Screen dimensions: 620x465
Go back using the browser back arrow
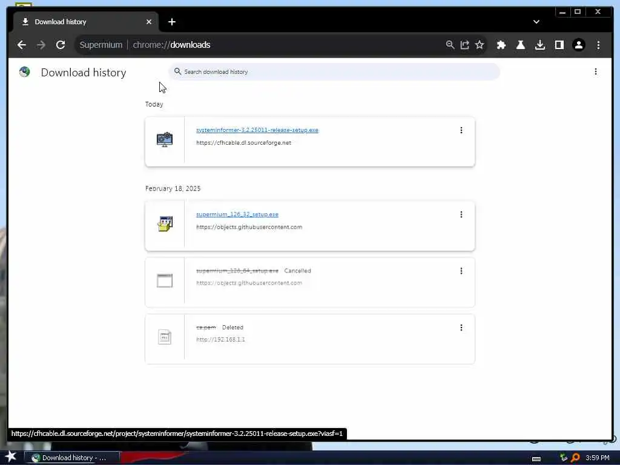(22, 45)
